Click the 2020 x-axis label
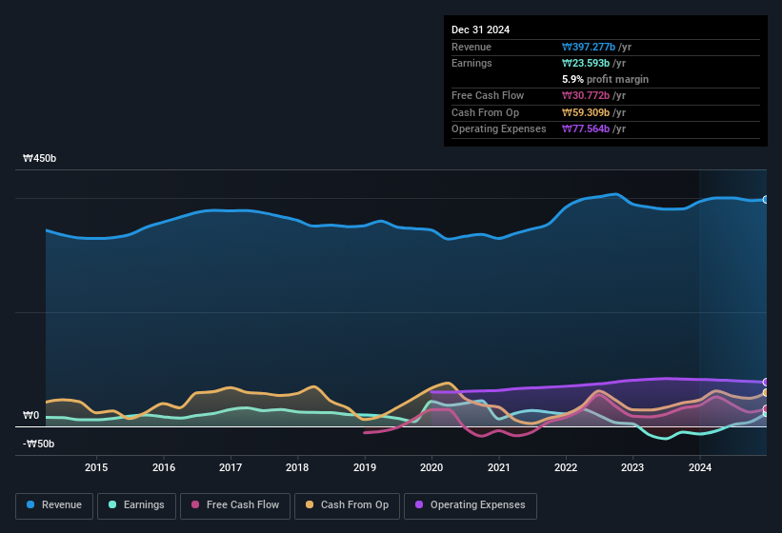Viewport: 782px width, 533px height. coord(431,467)
